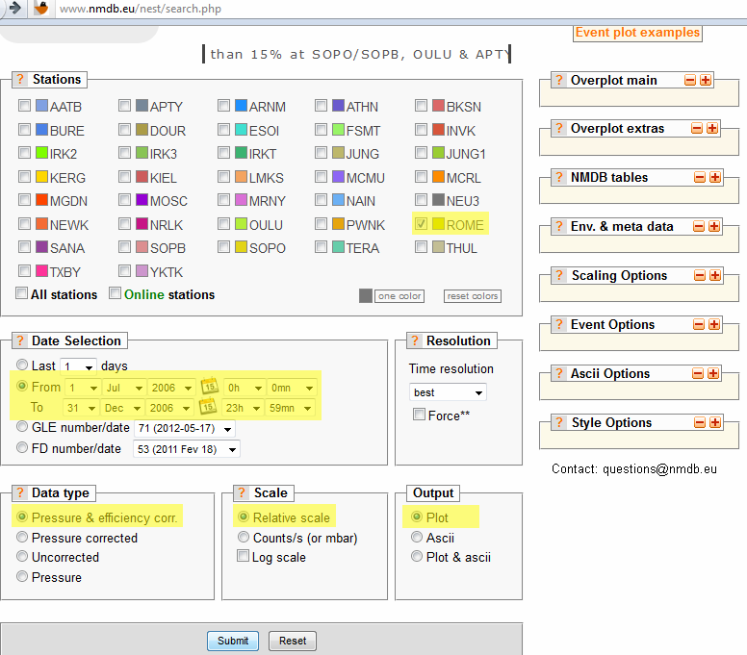The width and height of the screenshot is (747, 655).
Task: Collapse Env. & meta data minus icon
Action: pyautogui.click(x=699, y=226)
